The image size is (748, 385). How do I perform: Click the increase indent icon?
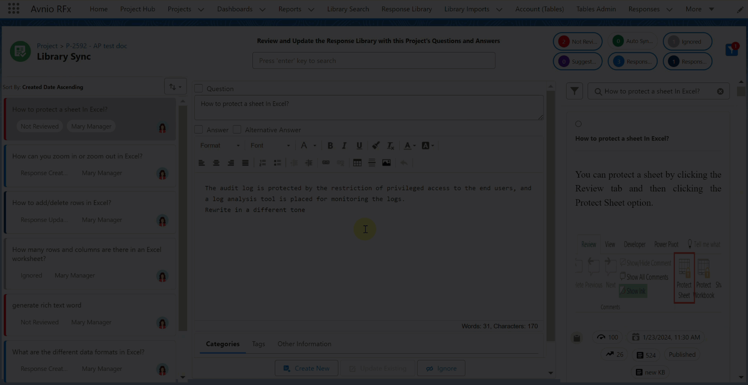pos(309,163)
